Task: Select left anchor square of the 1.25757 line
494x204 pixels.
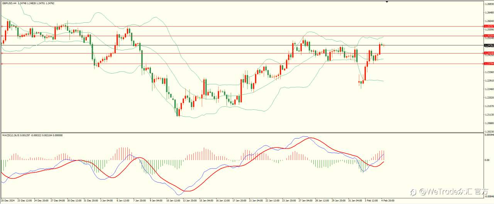Action: (x=2, y=27)
